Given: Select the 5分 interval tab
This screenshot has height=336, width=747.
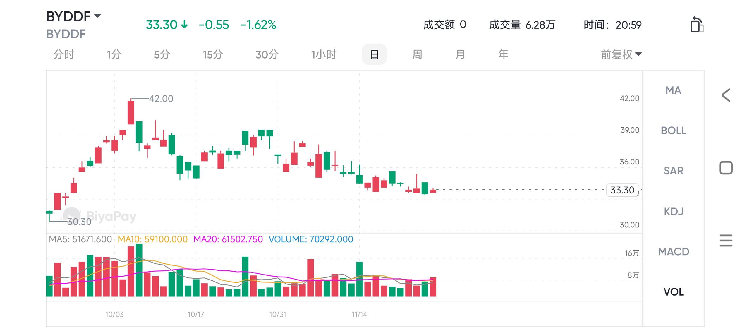Looking at the screenshot, I should coord(162,54).
